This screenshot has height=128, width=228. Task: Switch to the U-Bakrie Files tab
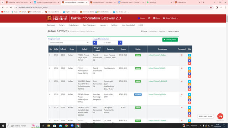[187, 2]
